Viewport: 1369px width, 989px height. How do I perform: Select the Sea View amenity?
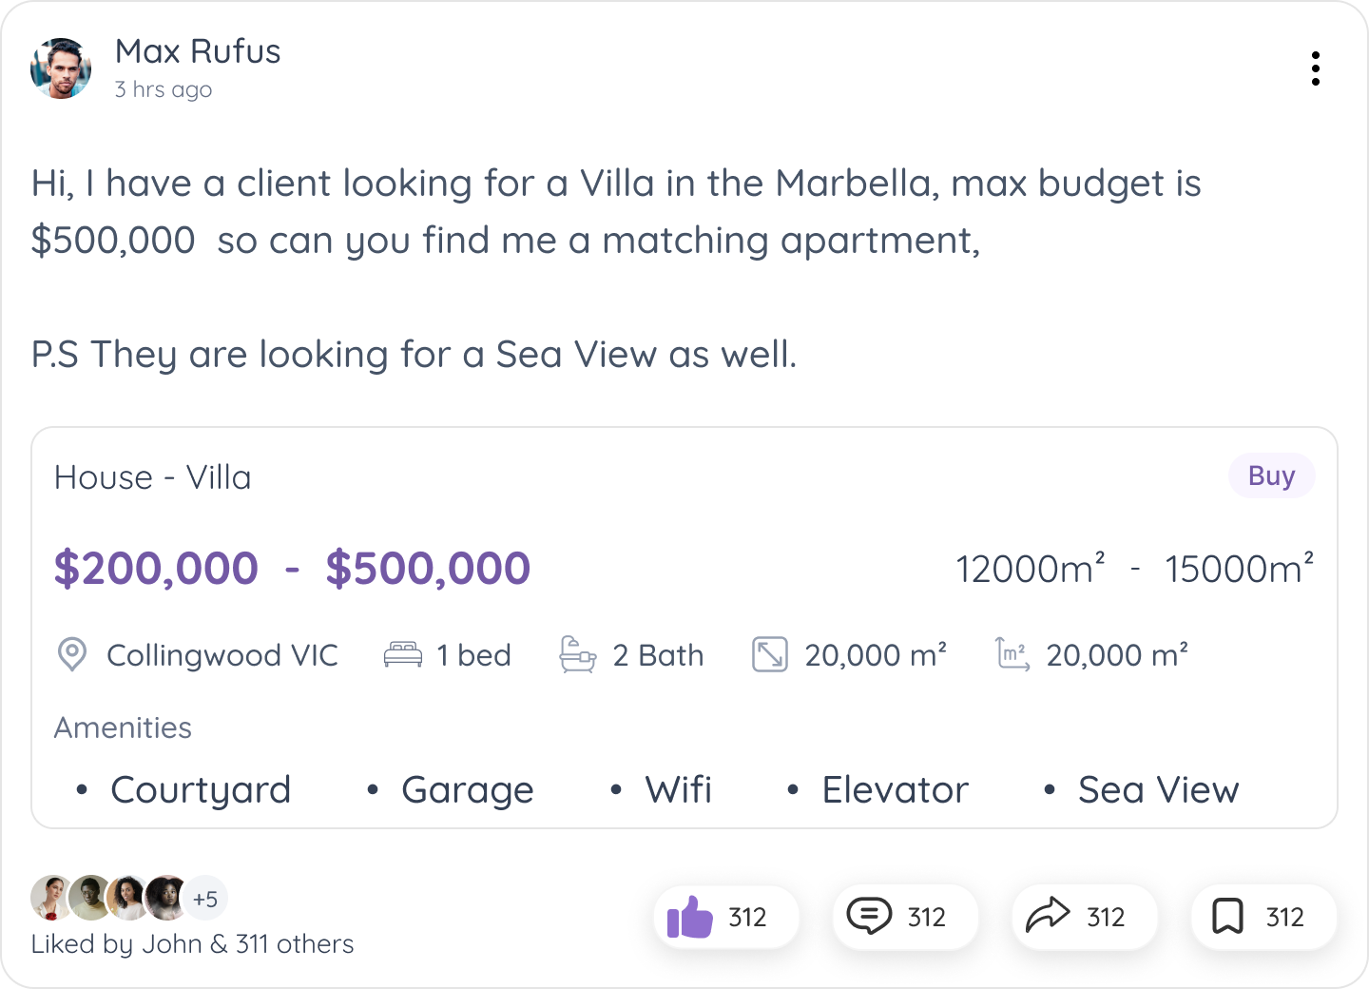pos(1158,789)
